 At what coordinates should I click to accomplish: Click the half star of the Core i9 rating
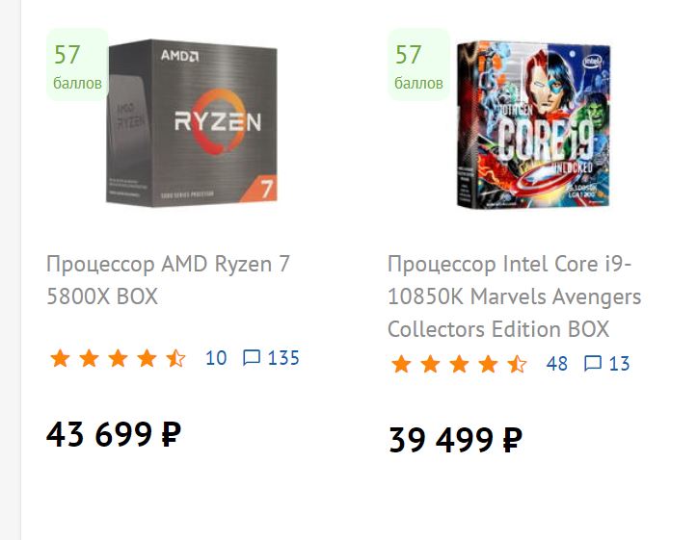(517, 365)
